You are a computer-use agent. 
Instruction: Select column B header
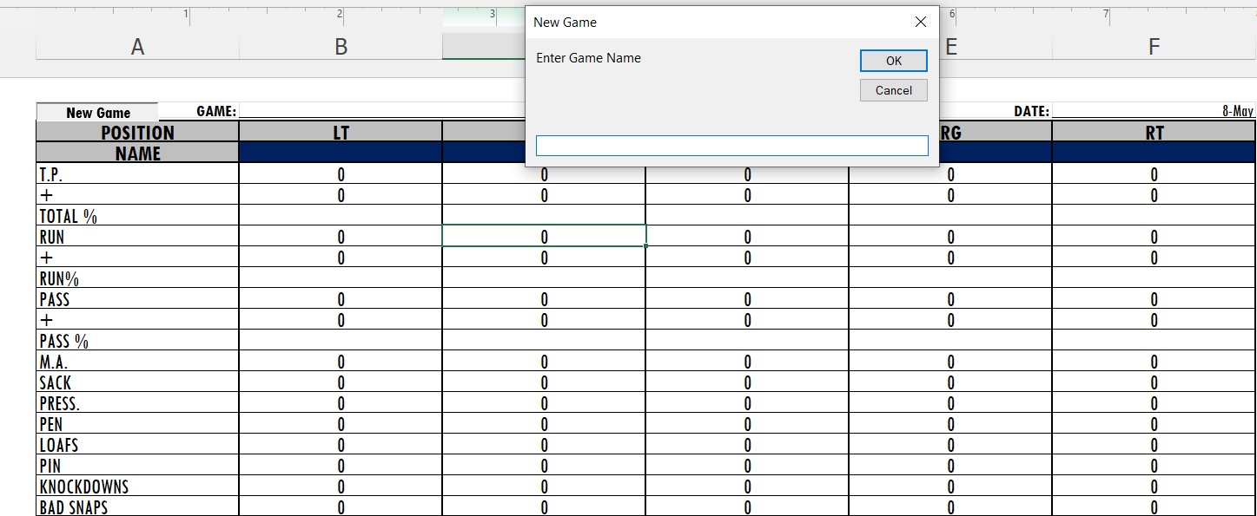[x=341, y=47]
